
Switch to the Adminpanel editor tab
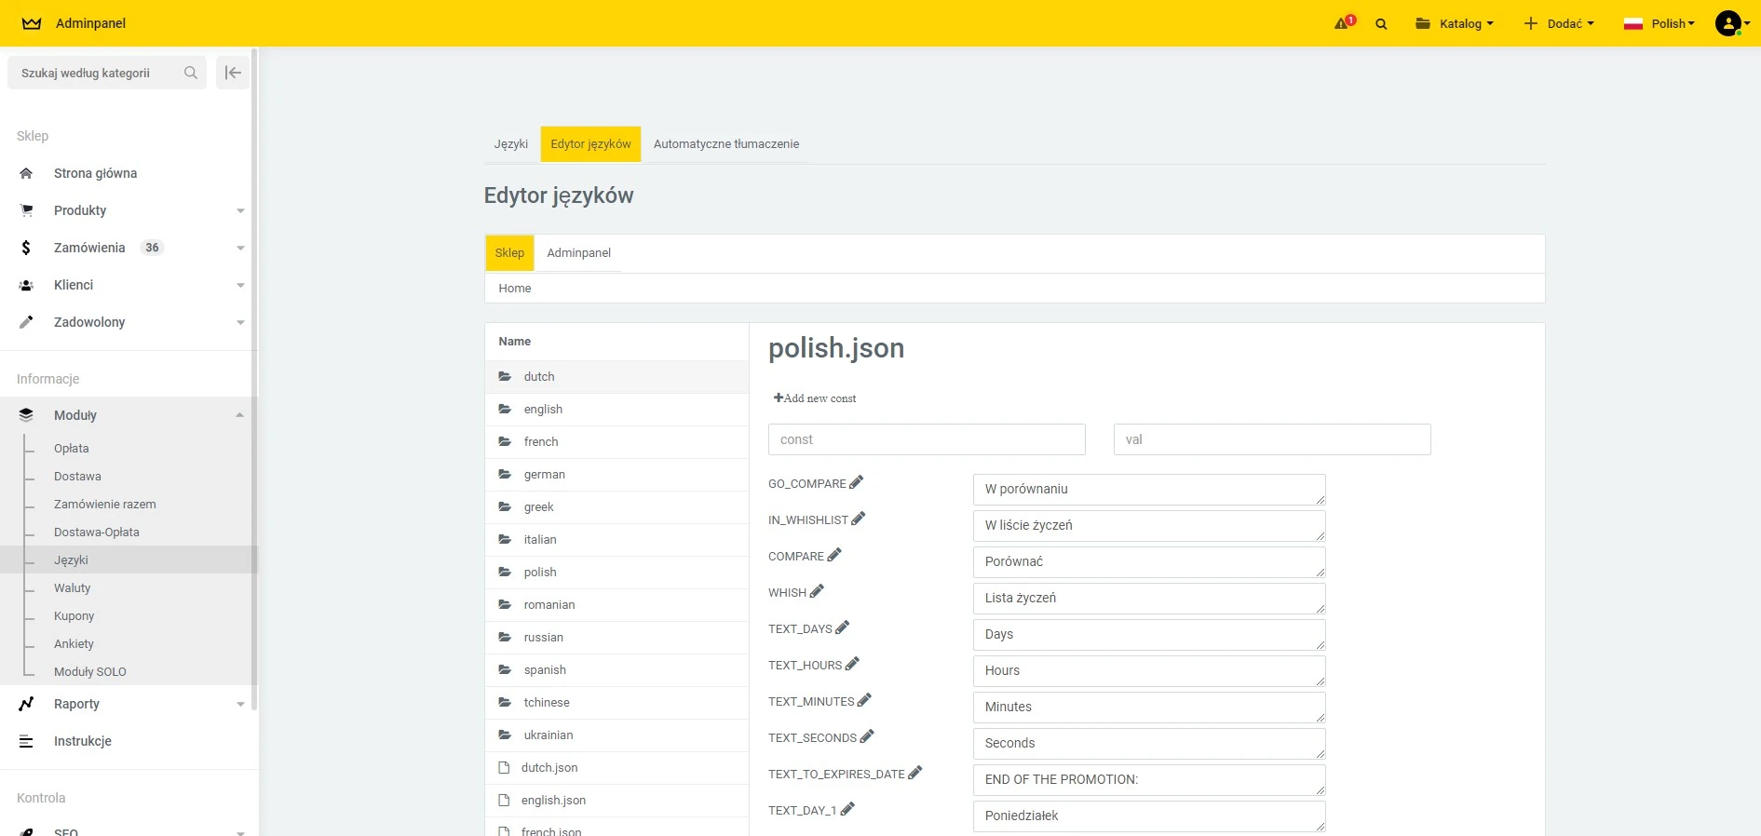coord(578,253)
